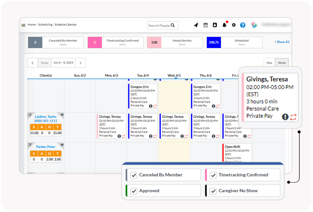Toggle the Caregiver No Show checkbox
The image size is (313, 212).
point(214,191)
